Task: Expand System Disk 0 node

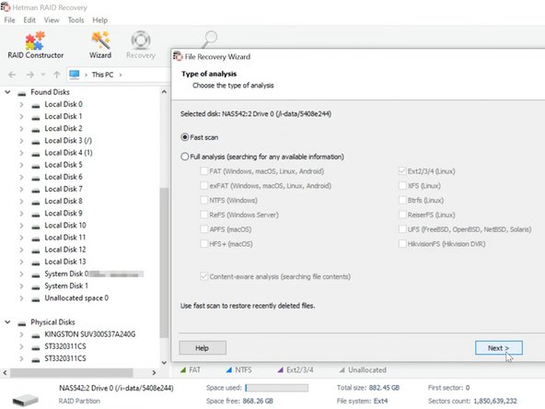Action: pos(21,275)
